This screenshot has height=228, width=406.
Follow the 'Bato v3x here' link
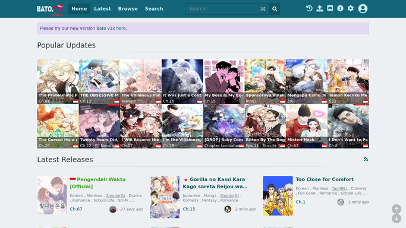click(112, 28)
